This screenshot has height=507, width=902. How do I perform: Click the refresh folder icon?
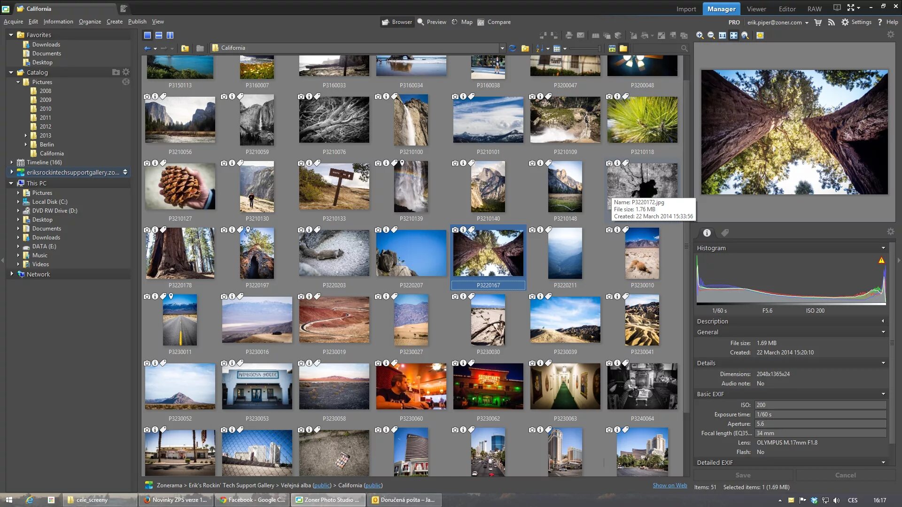pos(513,48)
